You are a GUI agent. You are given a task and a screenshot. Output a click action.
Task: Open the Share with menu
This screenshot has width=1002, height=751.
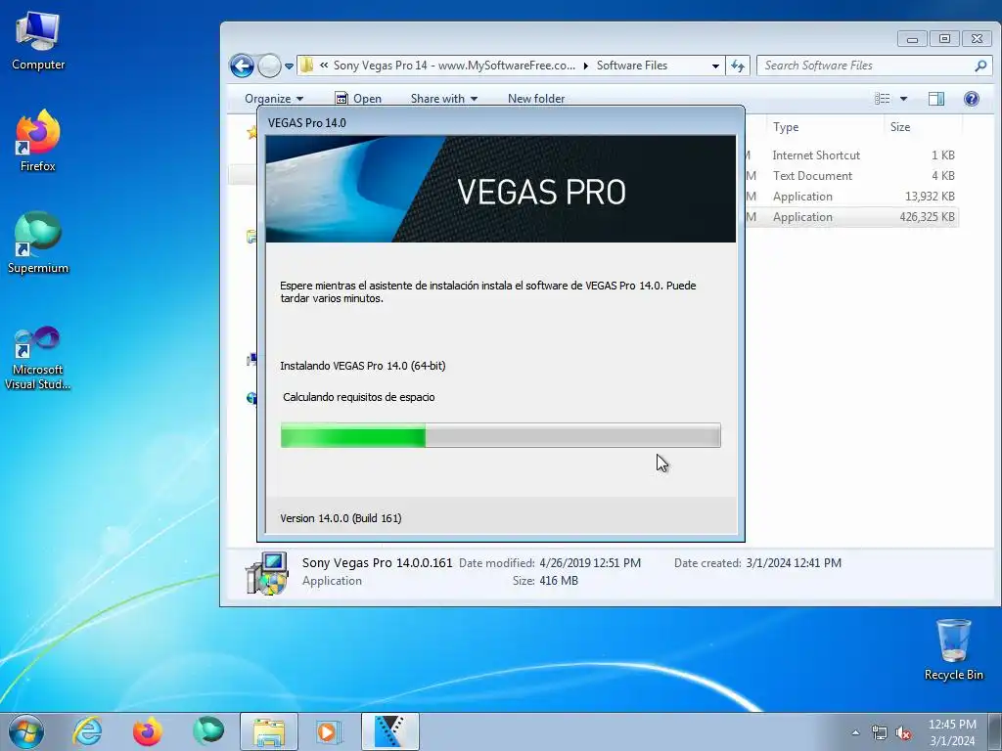tap(444, 99)
